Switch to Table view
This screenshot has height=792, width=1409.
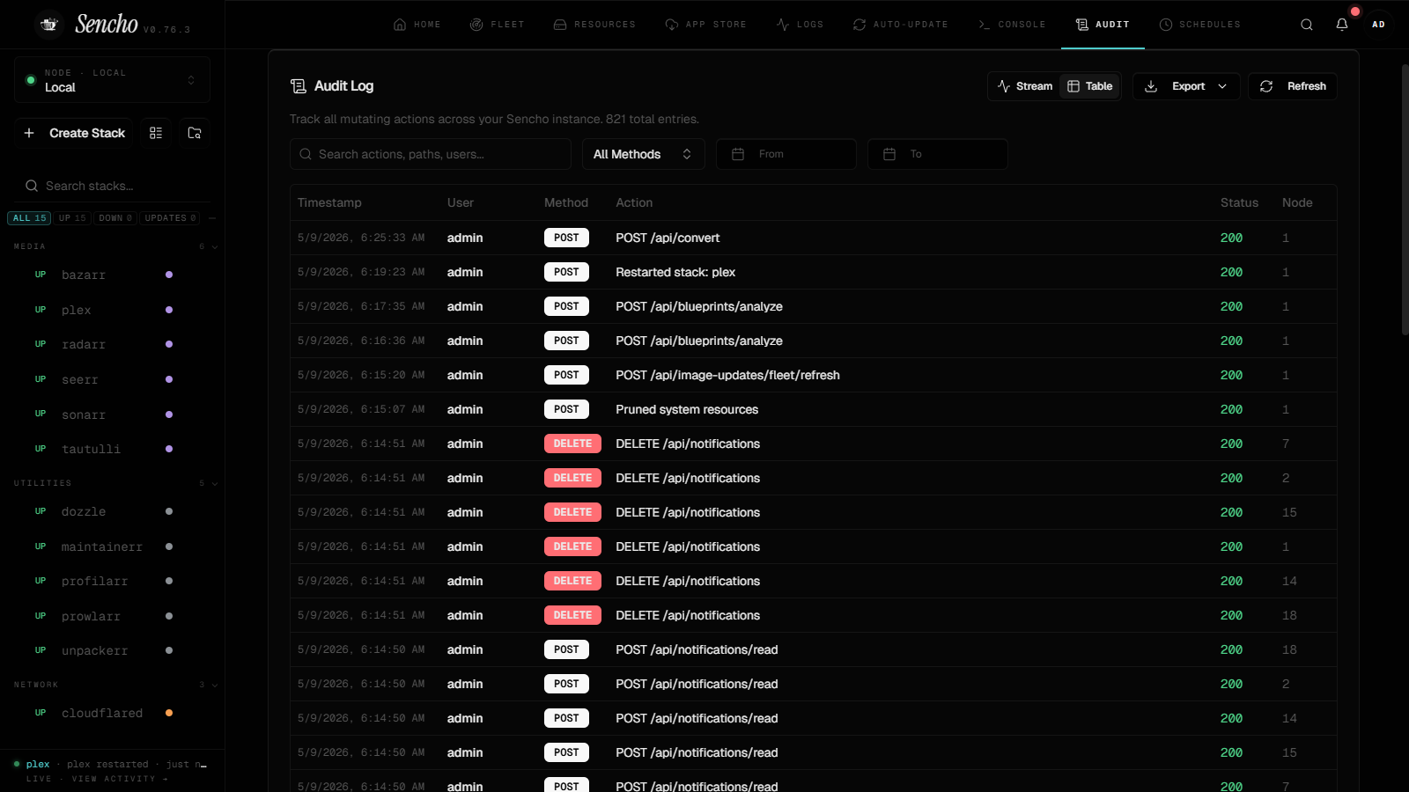[x=1090, y=86]
